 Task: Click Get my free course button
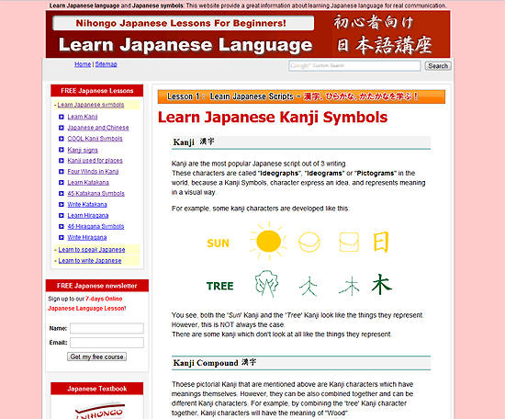point(96,357)
